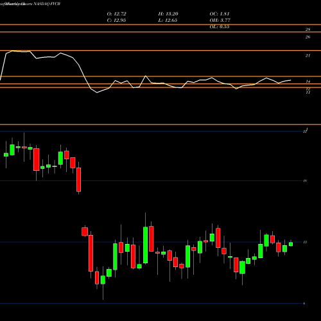Image resolution: width=321 pixels, height=321 pixels.
Task: Click the open price "O: 12.72" readout
Action: tap(116, 14)
